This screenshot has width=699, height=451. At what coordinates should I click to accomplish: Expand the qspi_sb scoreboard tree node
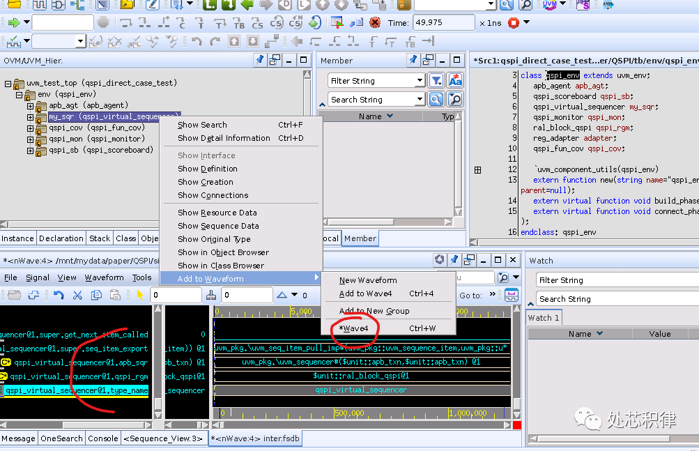tap(30, 150)
